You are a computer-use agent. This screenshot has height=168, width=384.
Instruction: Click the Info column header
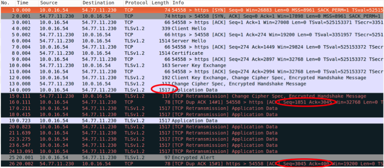pos(277,3)
